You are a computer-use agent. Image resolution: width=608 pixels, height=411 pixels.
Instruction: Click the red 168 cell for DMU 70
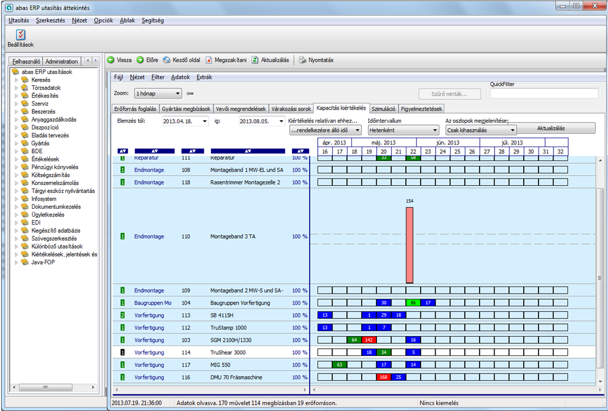pos(383,377)
